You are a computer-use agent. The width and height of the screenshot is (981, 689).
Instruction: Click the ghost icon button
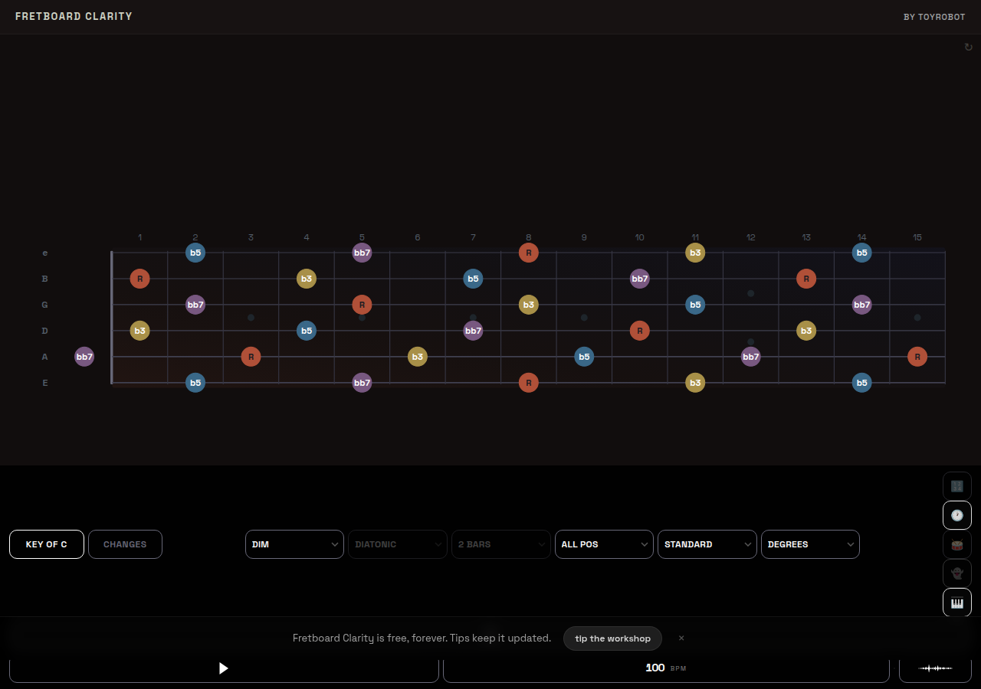pyautogui.click(x=956, y=573)
